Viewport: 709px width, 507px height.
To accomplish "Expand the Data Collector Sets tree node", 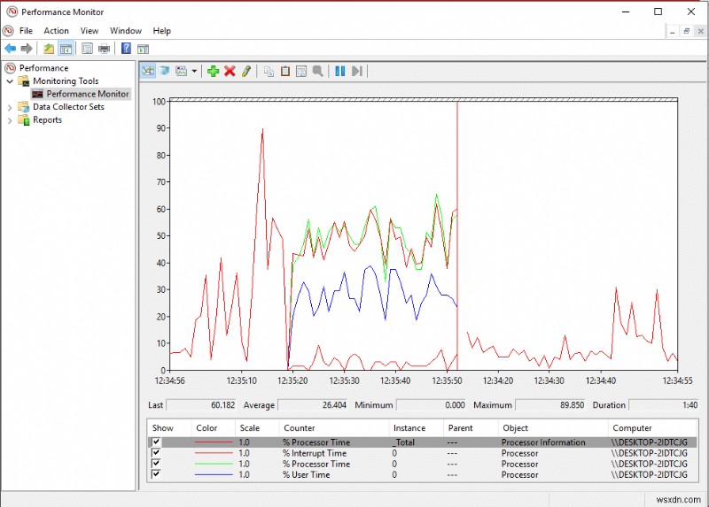I will (x=11, y=107).
